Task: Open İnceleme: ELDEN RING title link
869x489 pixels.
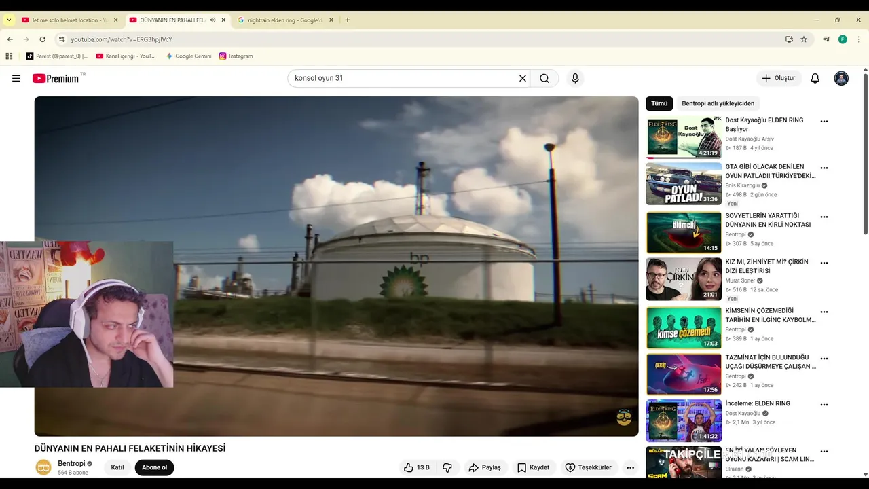Action: point(758,403)
